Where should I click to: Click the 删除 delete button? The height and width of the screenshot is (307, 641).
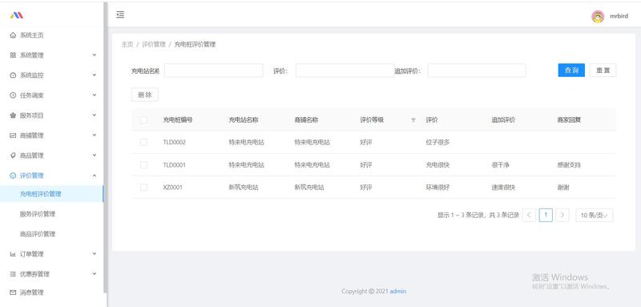[145, 95]
